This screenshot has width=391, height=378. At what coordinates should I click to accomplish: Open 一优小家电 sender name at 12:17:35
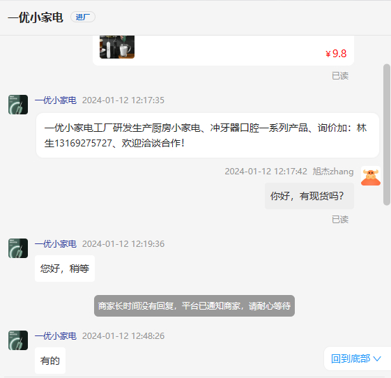point(56,100)
